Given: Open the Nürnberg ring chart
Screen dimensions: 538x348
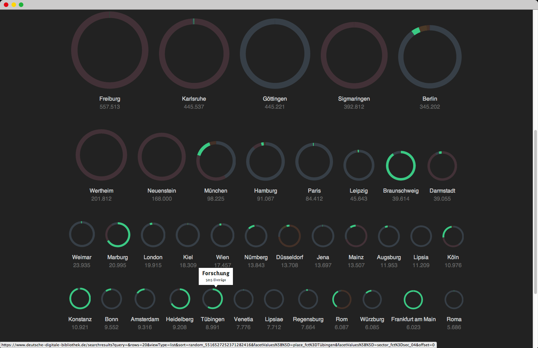Looking at the screenshot, I should [256, 236].
